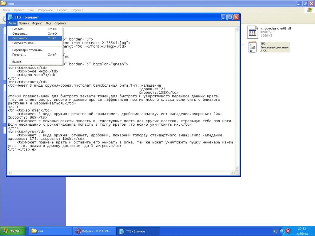This screenshot has width=315, height=236.
Task: Click the RU language indicator
Action: pyautogui.click(x=275, y=231)
